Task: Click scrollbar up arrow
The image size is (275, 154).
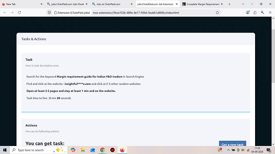Action: [x=273, y=18]
